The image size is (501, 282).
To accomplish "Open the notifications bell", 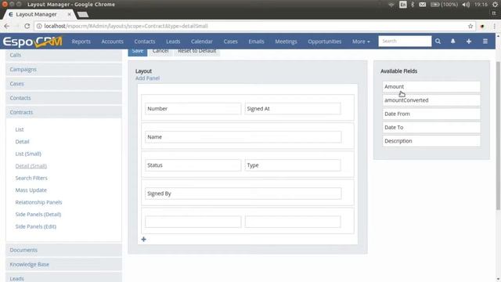I will [x=452, y=42].
